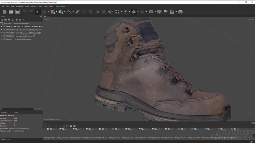255x143 pixels.
Task: Open the Move Region tool dropdown arrow
Action: click(x=56, y=12)
